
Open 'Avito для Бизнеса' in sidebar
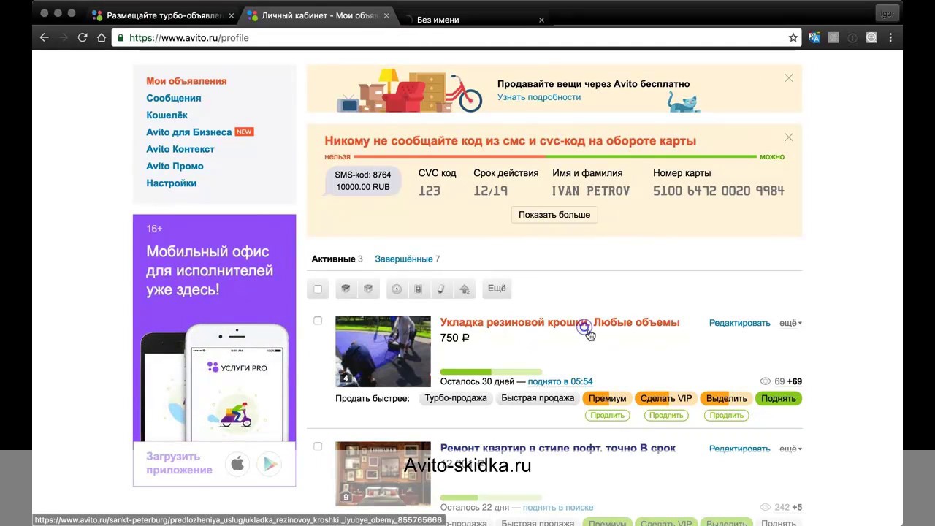point(189,132)
